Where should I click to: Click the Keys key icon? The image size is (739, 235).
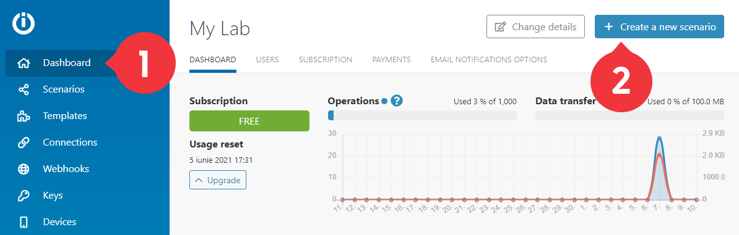click(24, 196)
